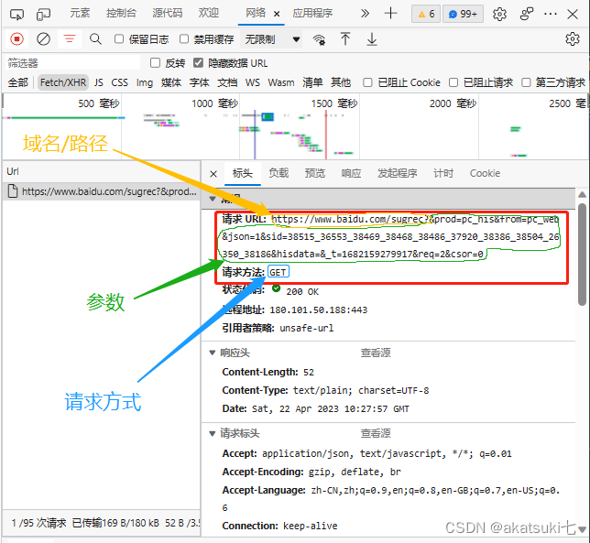Filter by 文档 document requests

tap(227, 82)
